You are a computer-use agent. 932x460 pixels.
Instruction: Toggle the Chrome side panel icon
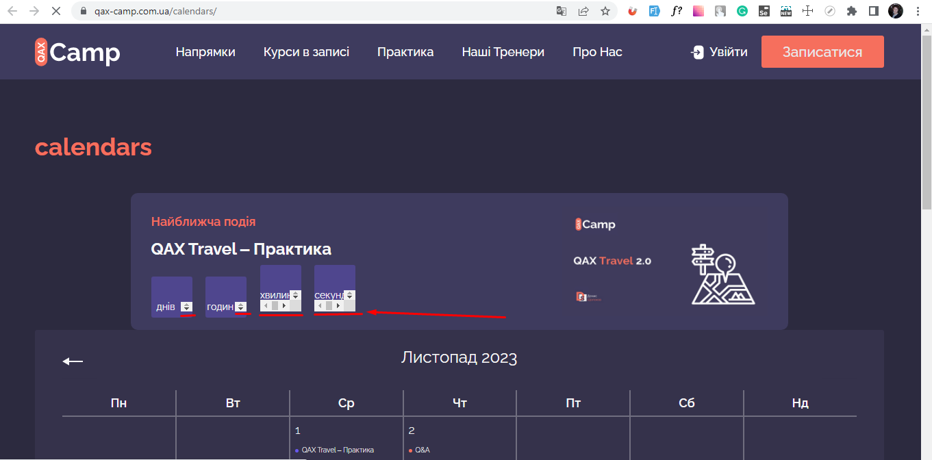pos(873,10)
